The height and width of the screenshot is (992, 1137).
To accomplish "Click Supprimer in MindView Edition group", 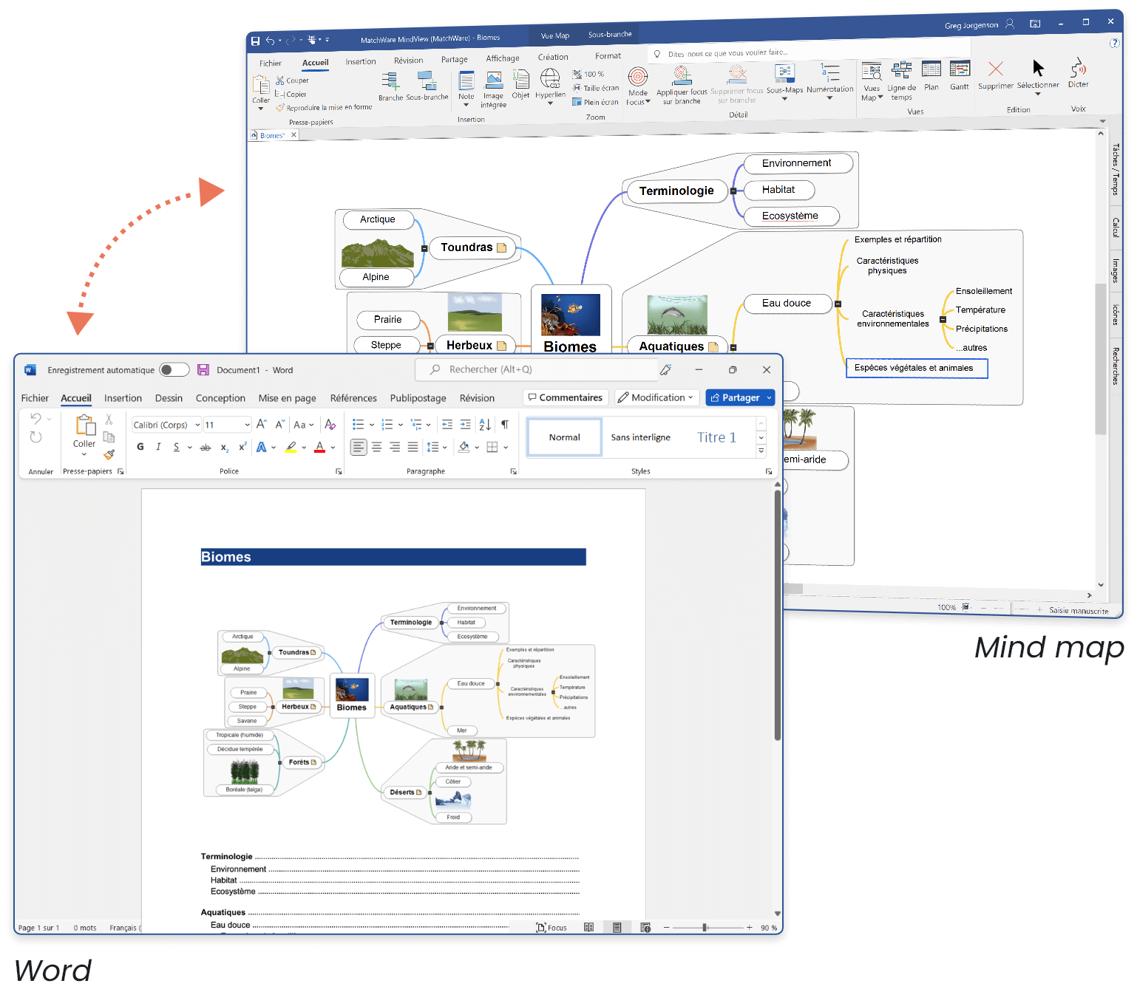I will point(996,76).
